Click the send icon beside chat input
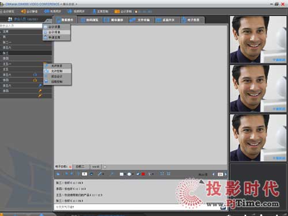The width and height of the screenshot is (288, 216). [223, 207]
